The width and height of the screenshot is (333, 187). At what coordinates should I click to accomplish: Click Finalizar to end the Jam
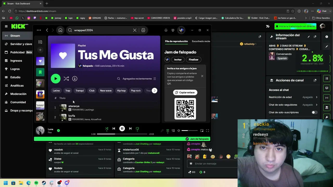[x=194, y=59]
